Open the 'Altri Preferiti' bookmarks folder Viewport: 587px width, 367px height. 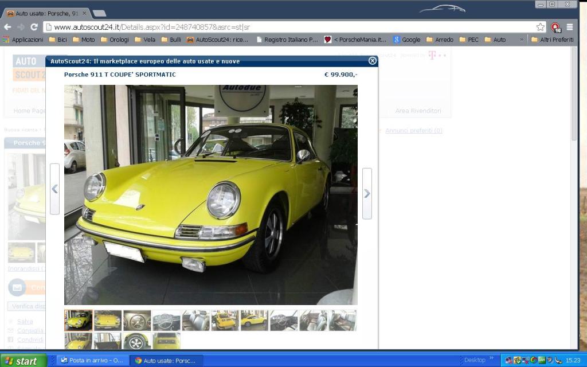pyautogui.click(x=553, y=40)
